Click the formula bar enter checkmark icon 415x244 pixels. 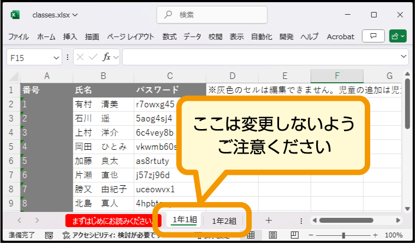93,57
